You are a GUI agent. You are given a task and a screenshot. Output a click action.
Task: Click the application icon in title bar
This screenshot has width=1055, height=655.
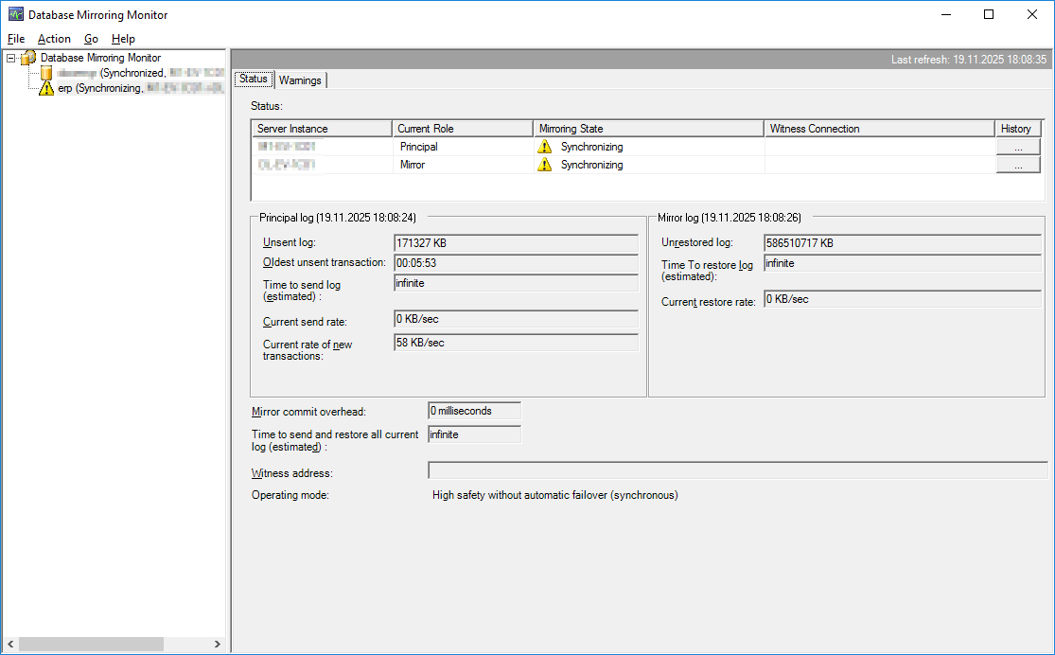14,15
